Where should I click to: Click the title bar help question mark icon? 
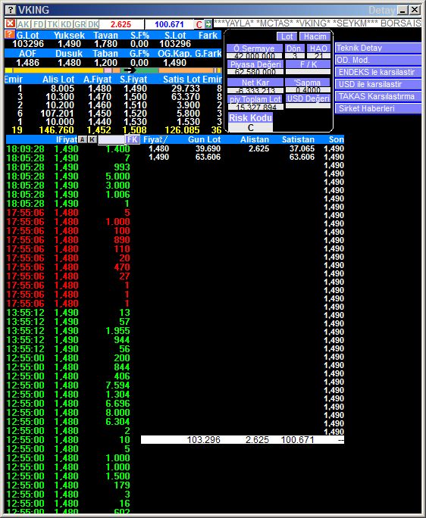point(11,10)
